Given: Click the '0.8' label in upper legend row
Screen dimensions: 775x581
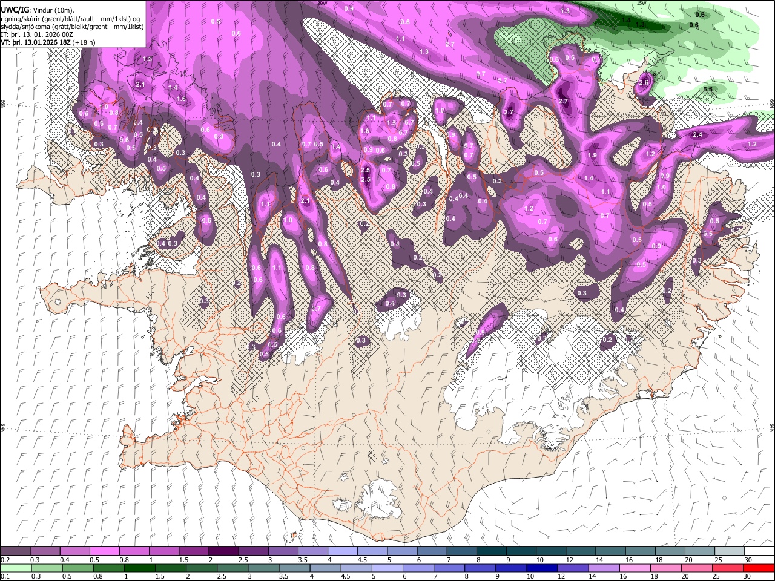Looking at the screenshot, I should 124,560.
